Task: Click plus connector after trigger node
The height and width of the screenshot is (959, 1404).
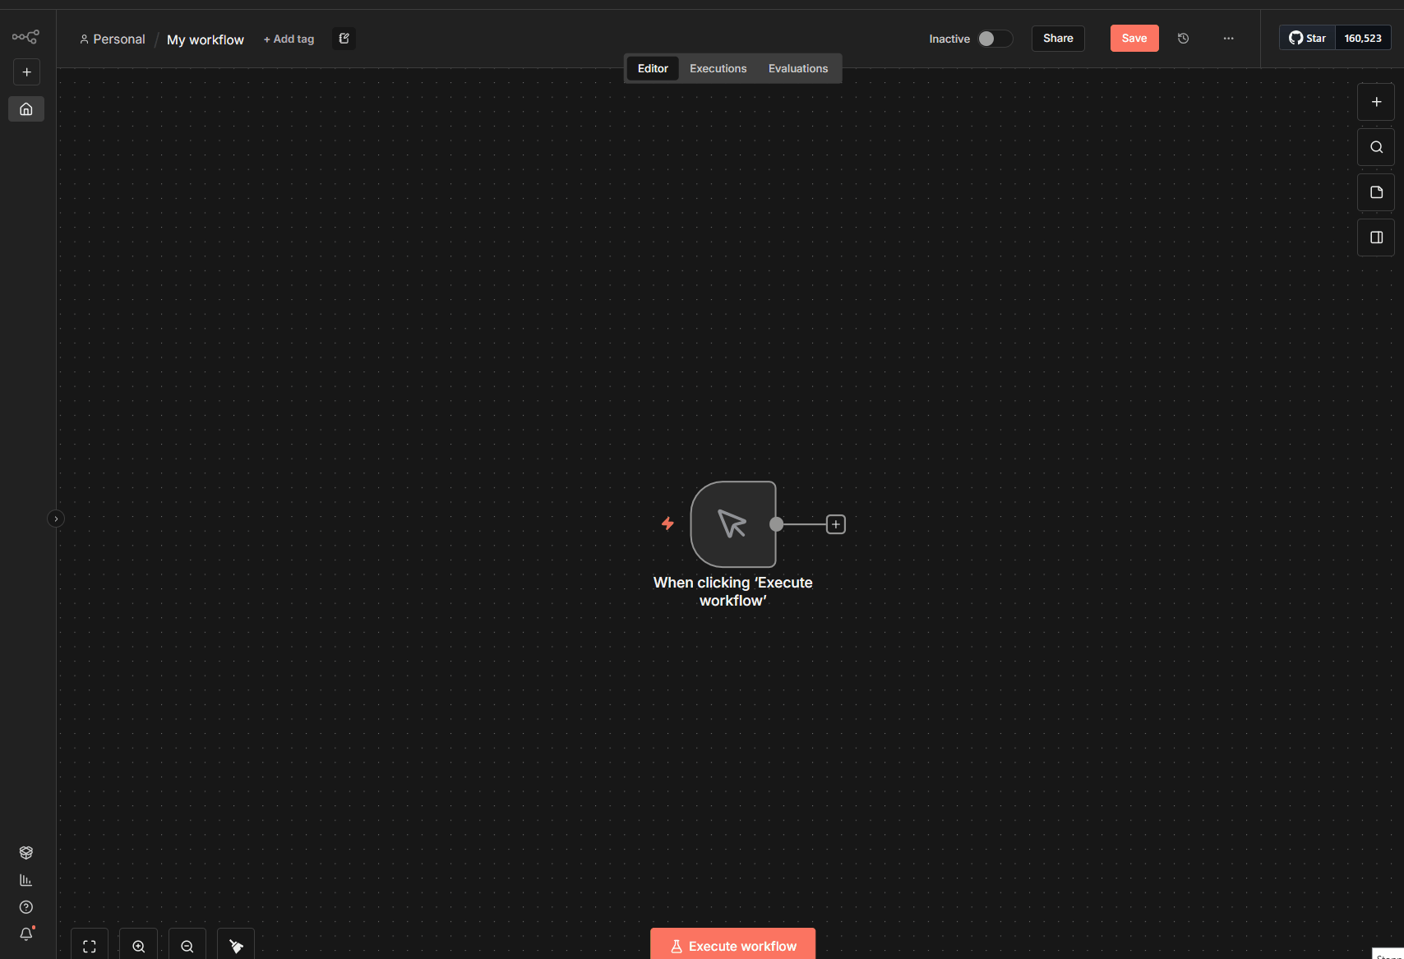Action: coord(835,524)
